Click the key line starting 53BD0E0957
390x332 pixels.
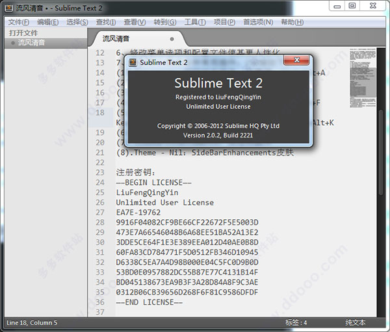[x=187, y=272]
